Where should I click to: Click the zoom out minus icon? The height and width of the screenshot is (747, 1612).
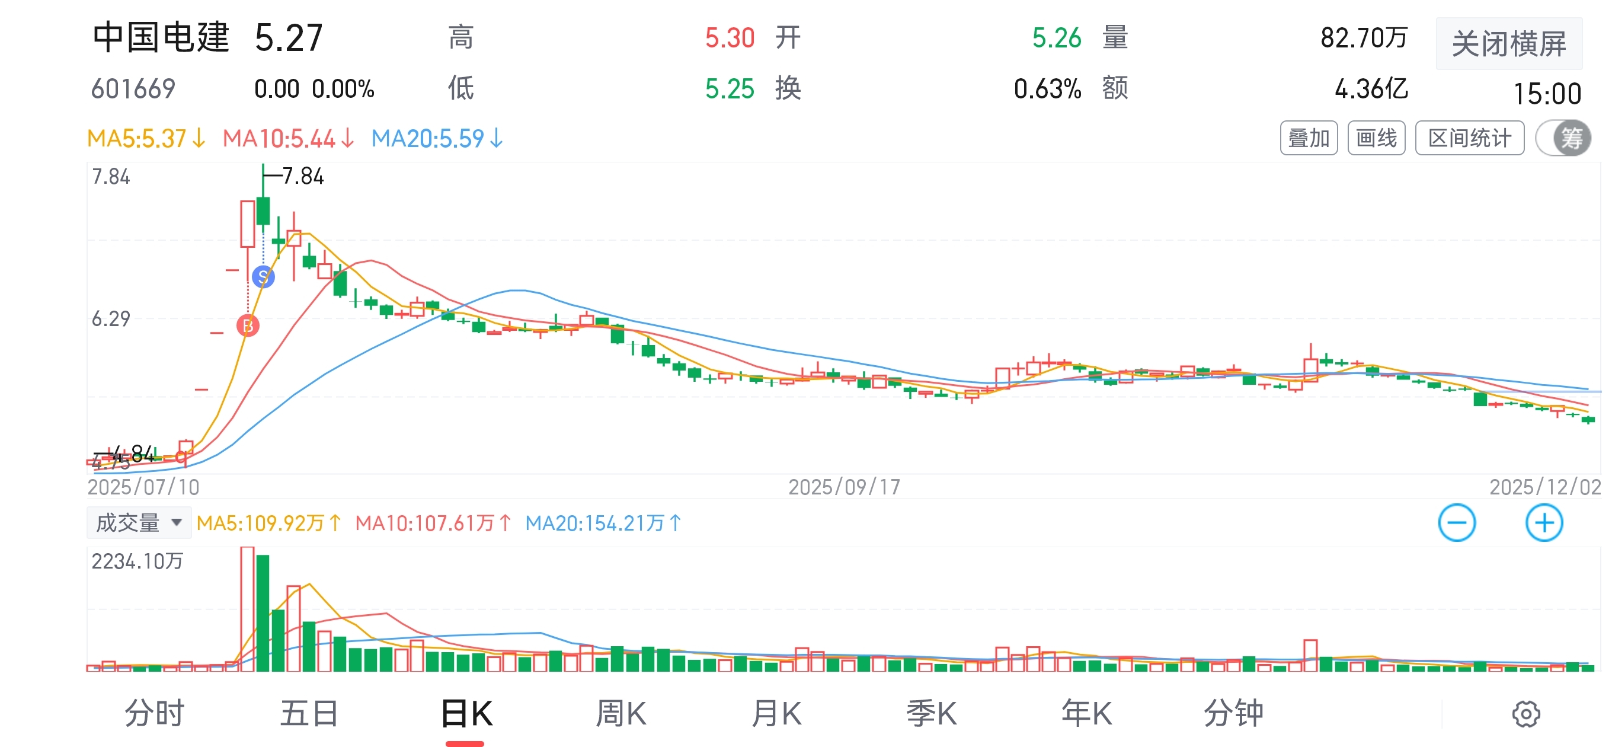1456,522
